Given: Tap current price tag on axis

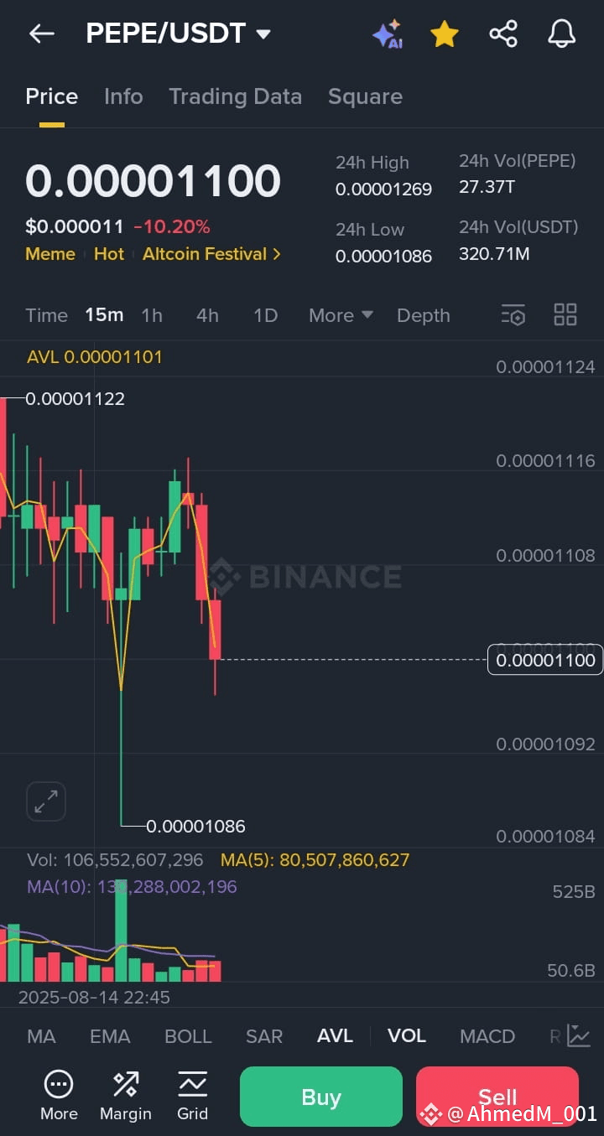Looking at the screenshot, I should tap(545, 660).
